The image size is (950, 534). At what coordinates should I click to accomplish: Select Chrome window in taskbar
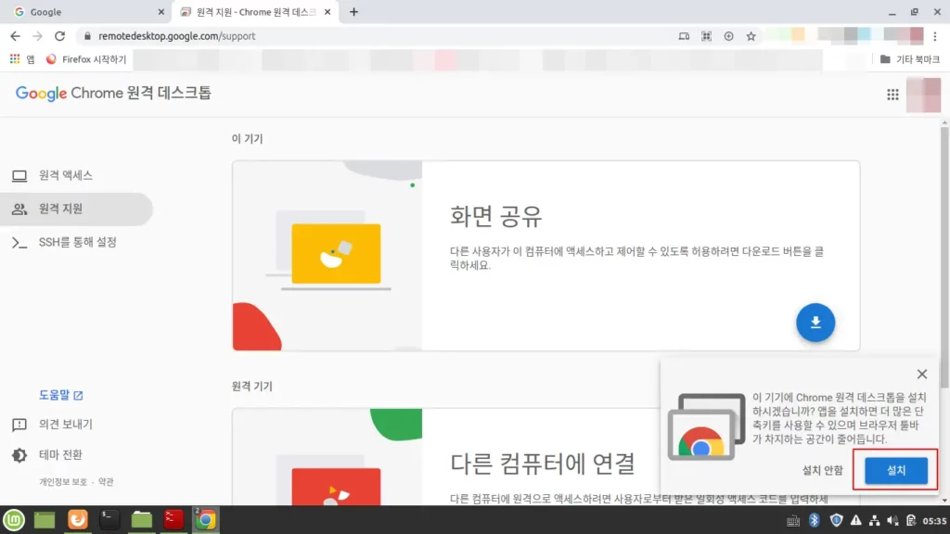pyautogui.click(x=205, y=519)
